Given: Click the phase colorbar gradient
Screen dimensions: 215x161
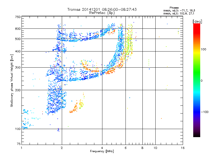Looking at the screenshot, I should [x=197, y=80].
